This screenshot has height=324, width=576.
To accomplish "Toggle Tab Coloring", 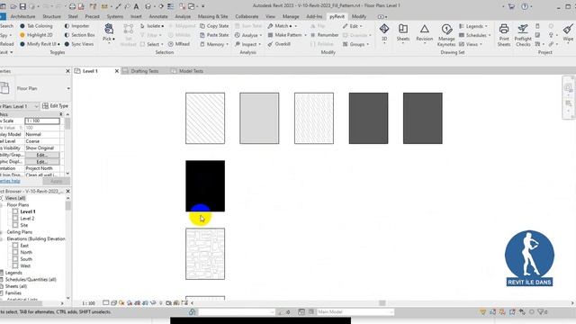I will (x=36, y=26).
